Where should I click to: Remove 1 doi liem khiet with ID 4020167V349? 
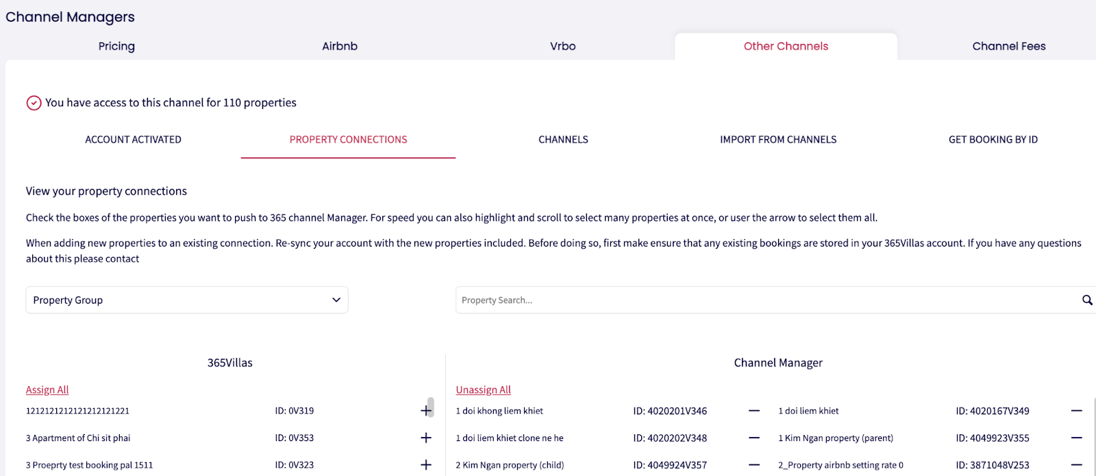pyautogui.click(x=1077, y=411)
